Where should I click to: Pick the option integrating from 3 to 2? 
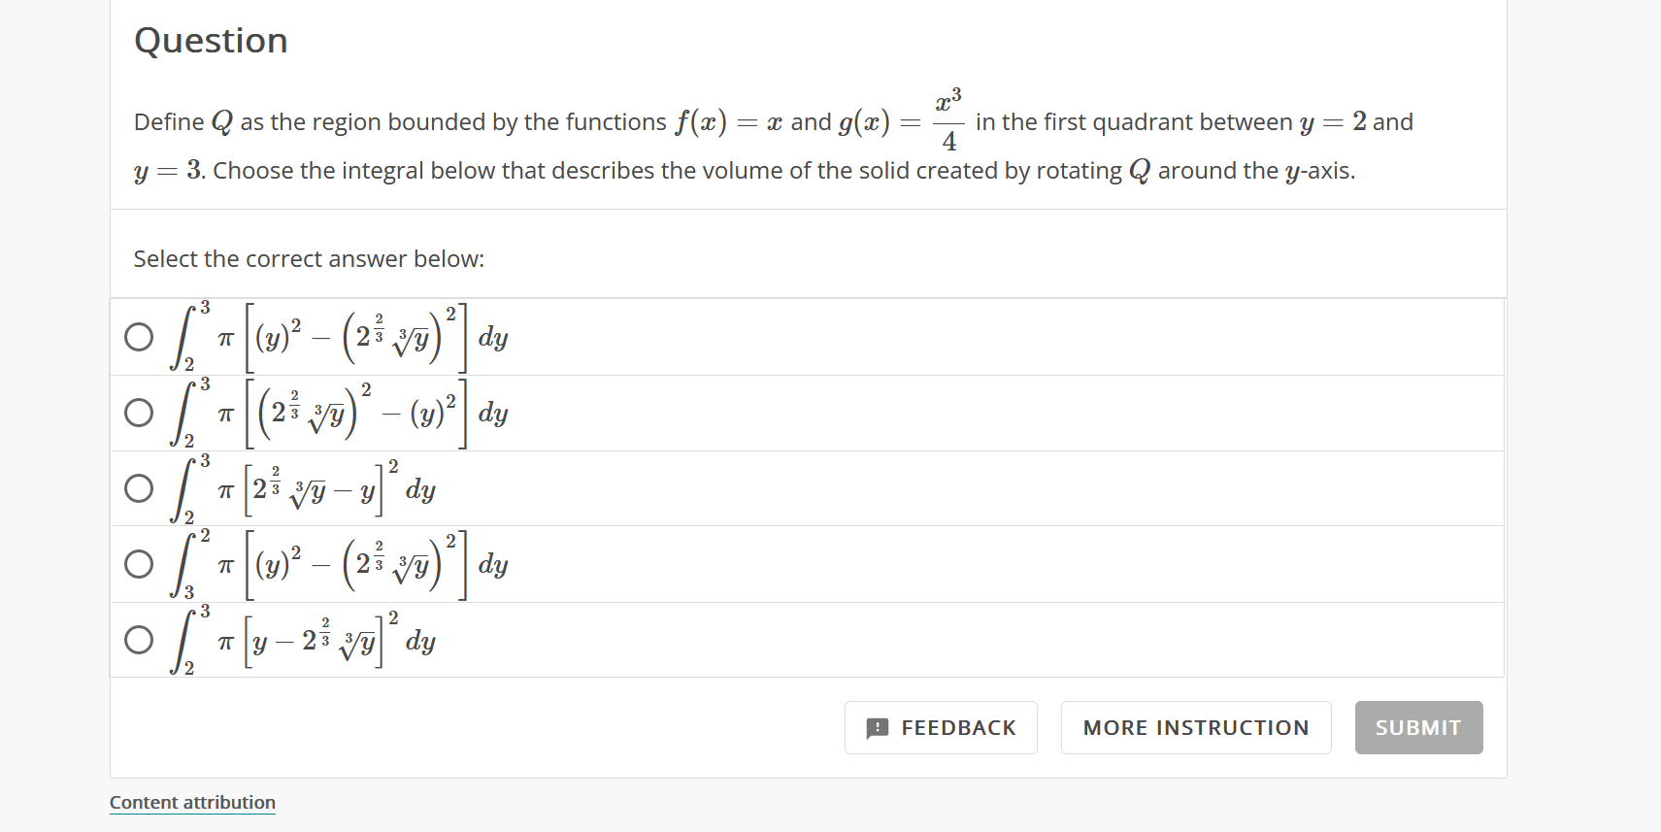coord(138,563)
